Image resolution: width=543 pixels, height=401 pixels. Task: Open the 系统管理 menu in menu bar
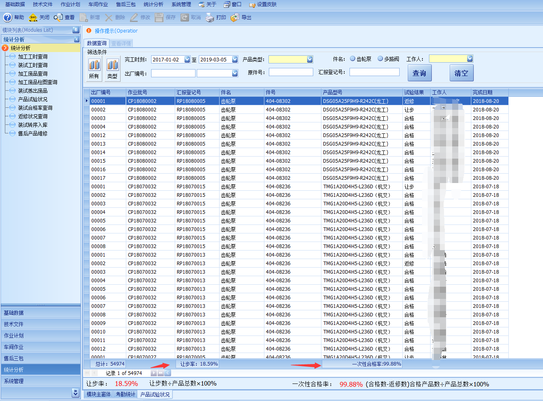point(181,4)
